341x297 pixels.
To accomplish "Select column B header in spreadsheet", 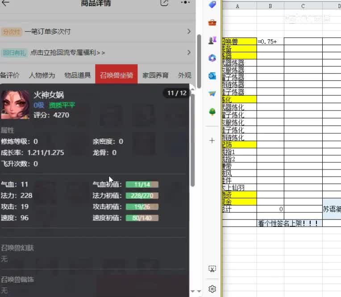I will 270,6.
